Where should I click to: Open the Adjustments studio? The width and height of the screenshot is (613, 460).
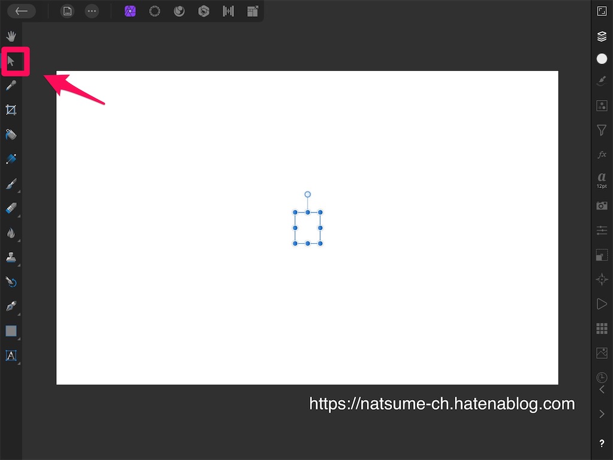tap(602, 105)
